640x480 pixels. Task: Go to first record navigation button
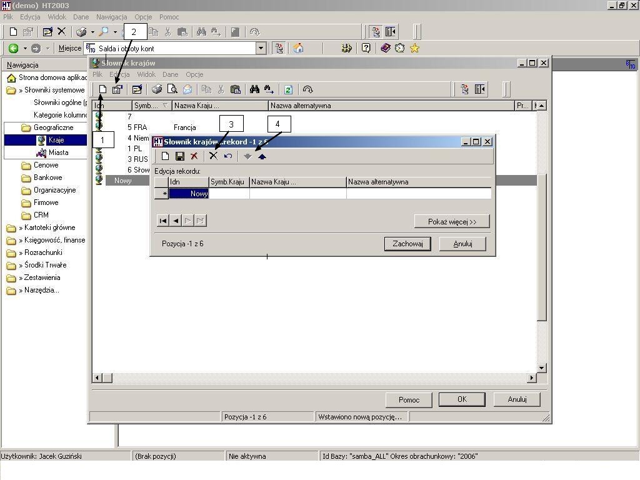(163, 221)
